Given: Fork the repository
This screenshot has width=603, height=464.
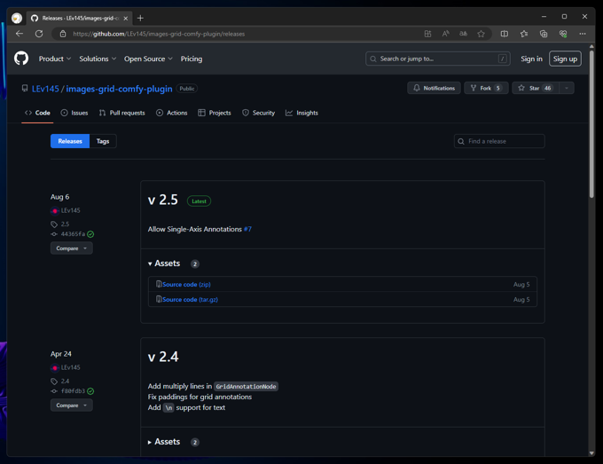Looking at the screenshot, I should 486,88.
